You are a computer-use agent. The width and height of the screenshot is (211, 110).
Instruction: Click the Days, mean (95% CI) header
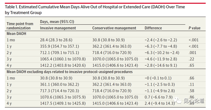tap(57, 22)
